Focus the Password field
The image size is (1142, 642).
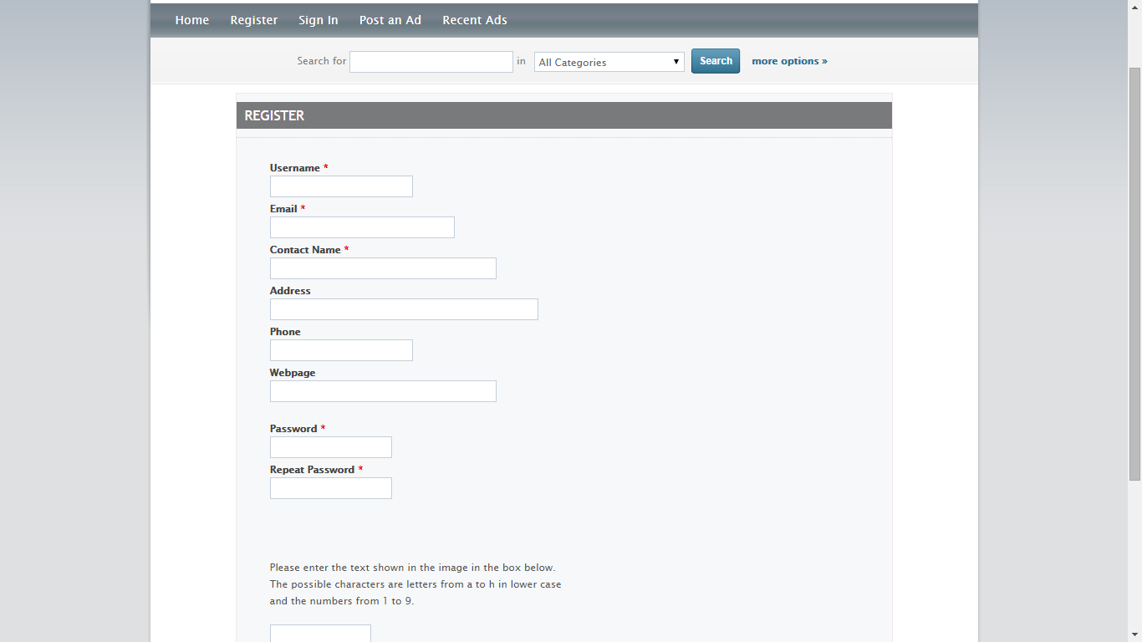(330, 447)
